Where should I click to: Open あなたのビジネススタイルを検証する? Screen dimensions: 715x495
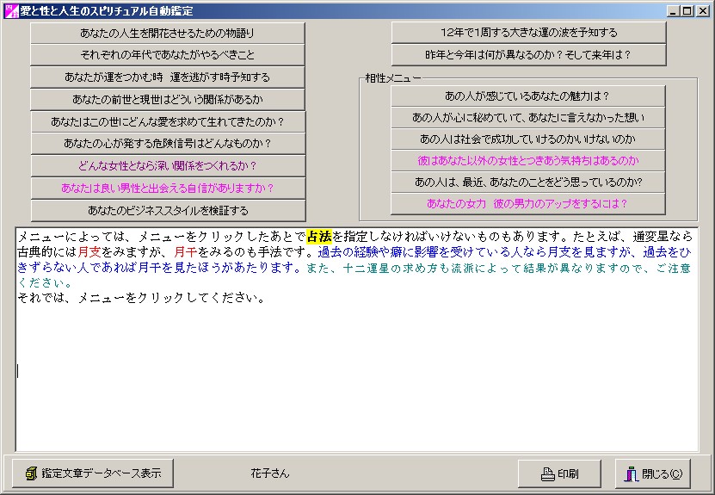point(169,210)
